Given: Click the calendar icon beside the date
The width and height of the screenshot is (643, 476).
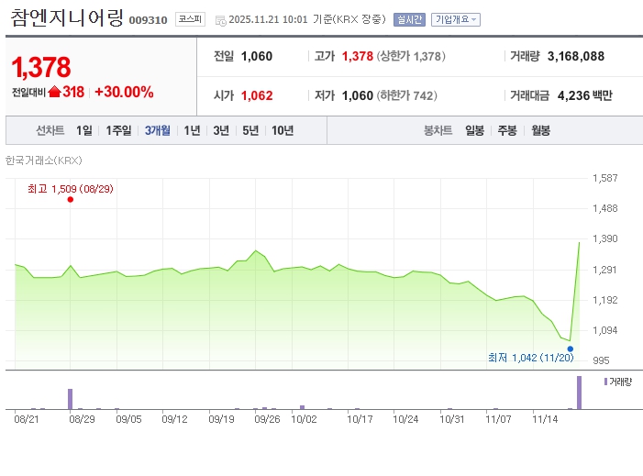Looking at the screenshot, I should tap(220, 19).
